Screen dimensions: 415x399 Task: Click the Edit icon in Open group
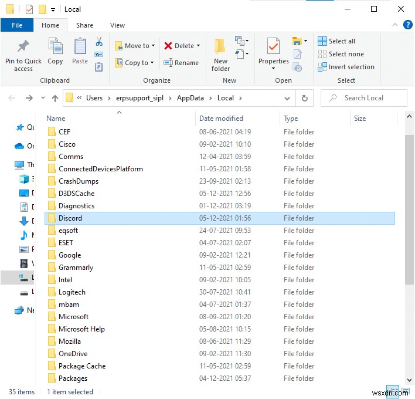point(298,54)
